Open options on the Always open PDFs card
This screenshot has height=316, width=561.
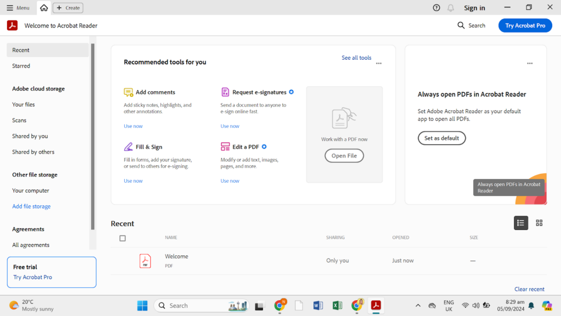point(530,63)
